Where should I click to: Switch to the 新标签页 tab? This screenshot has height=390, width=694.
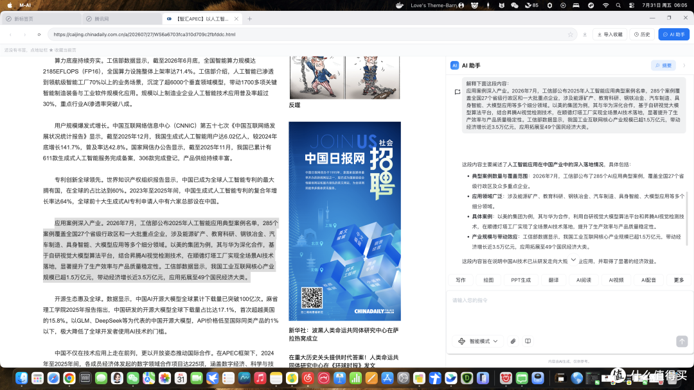pos(41,19)
